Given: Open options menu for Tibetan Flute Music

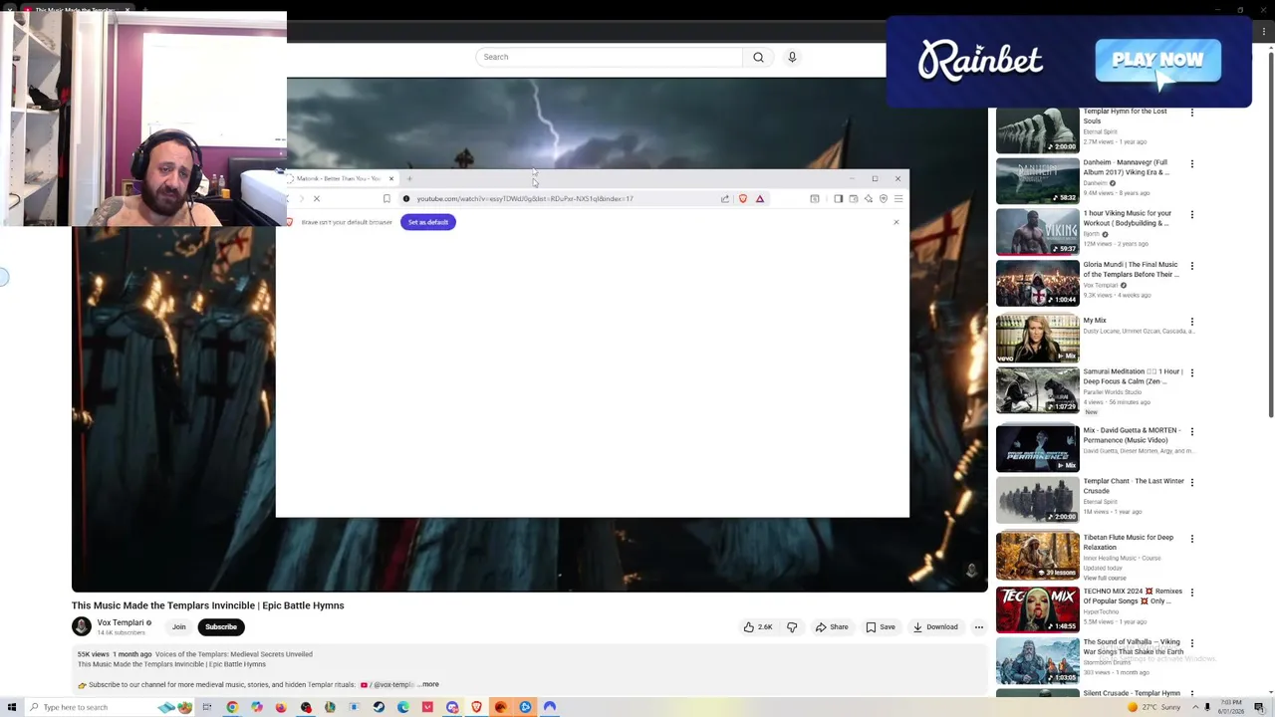Looking at the screenshot, I should pyautogui.click(x=1192, y=539).
